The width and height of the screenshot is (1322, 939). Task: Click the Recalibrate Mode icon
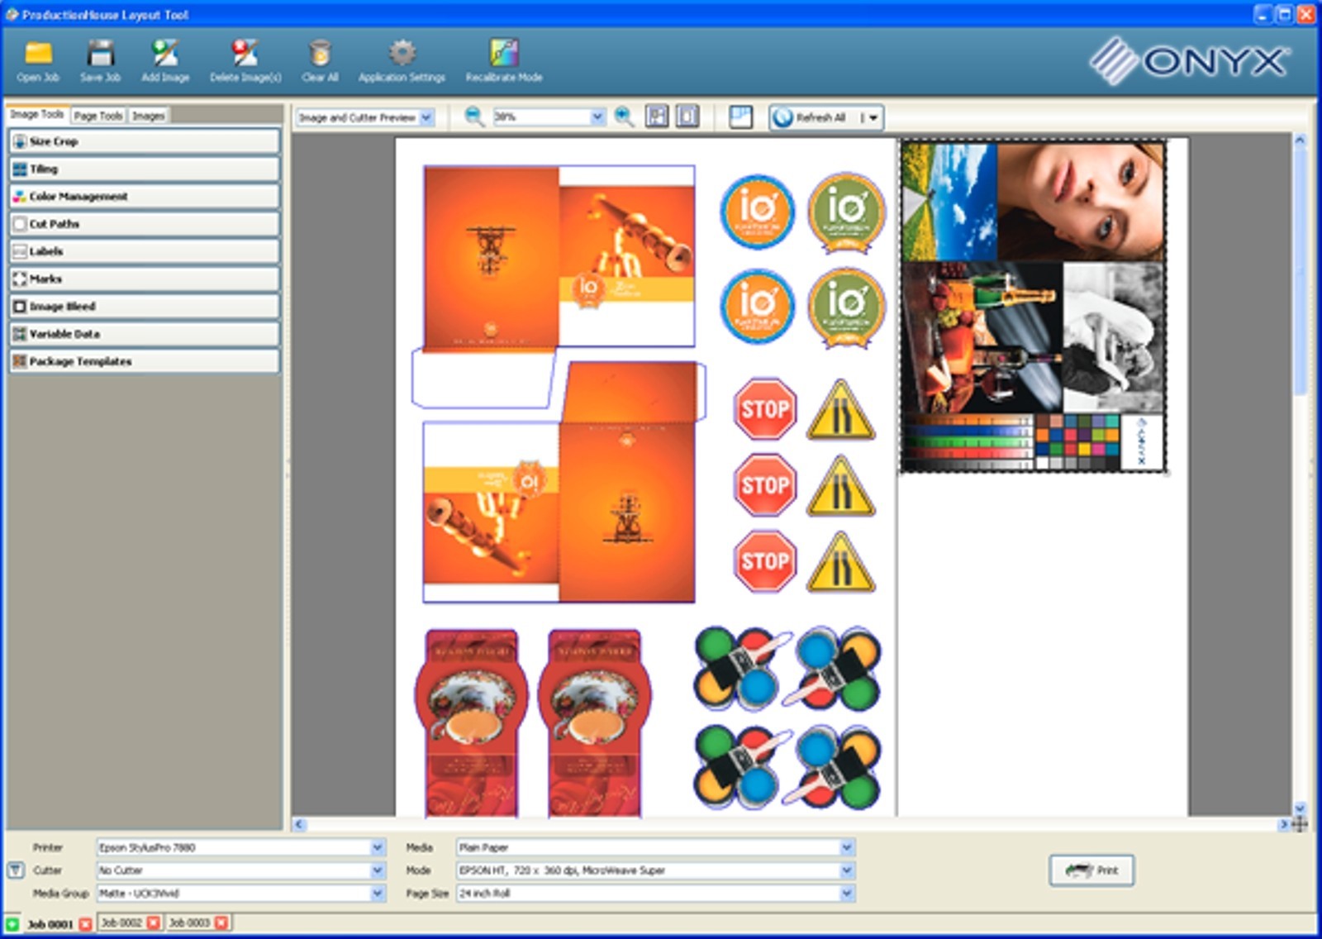(505, 55)
